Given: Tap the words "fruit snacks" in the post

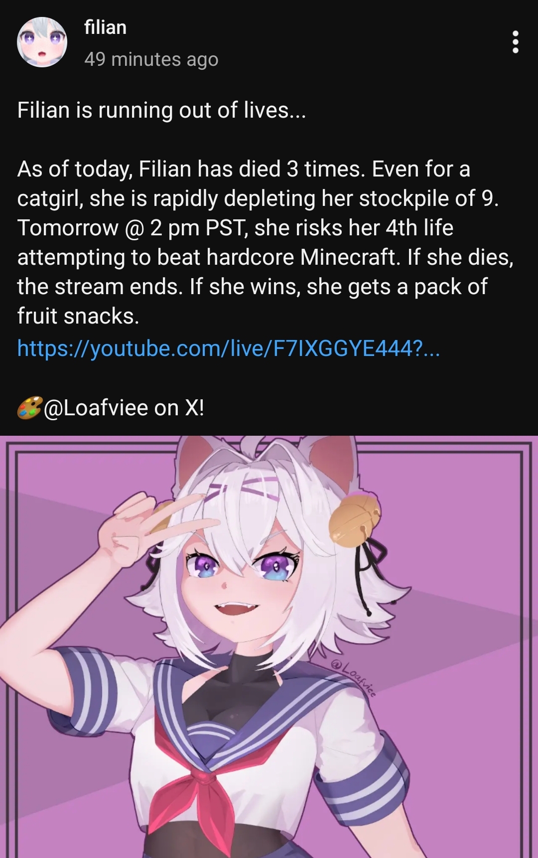Looking at the screenshot, I should (x=78, y=316).
